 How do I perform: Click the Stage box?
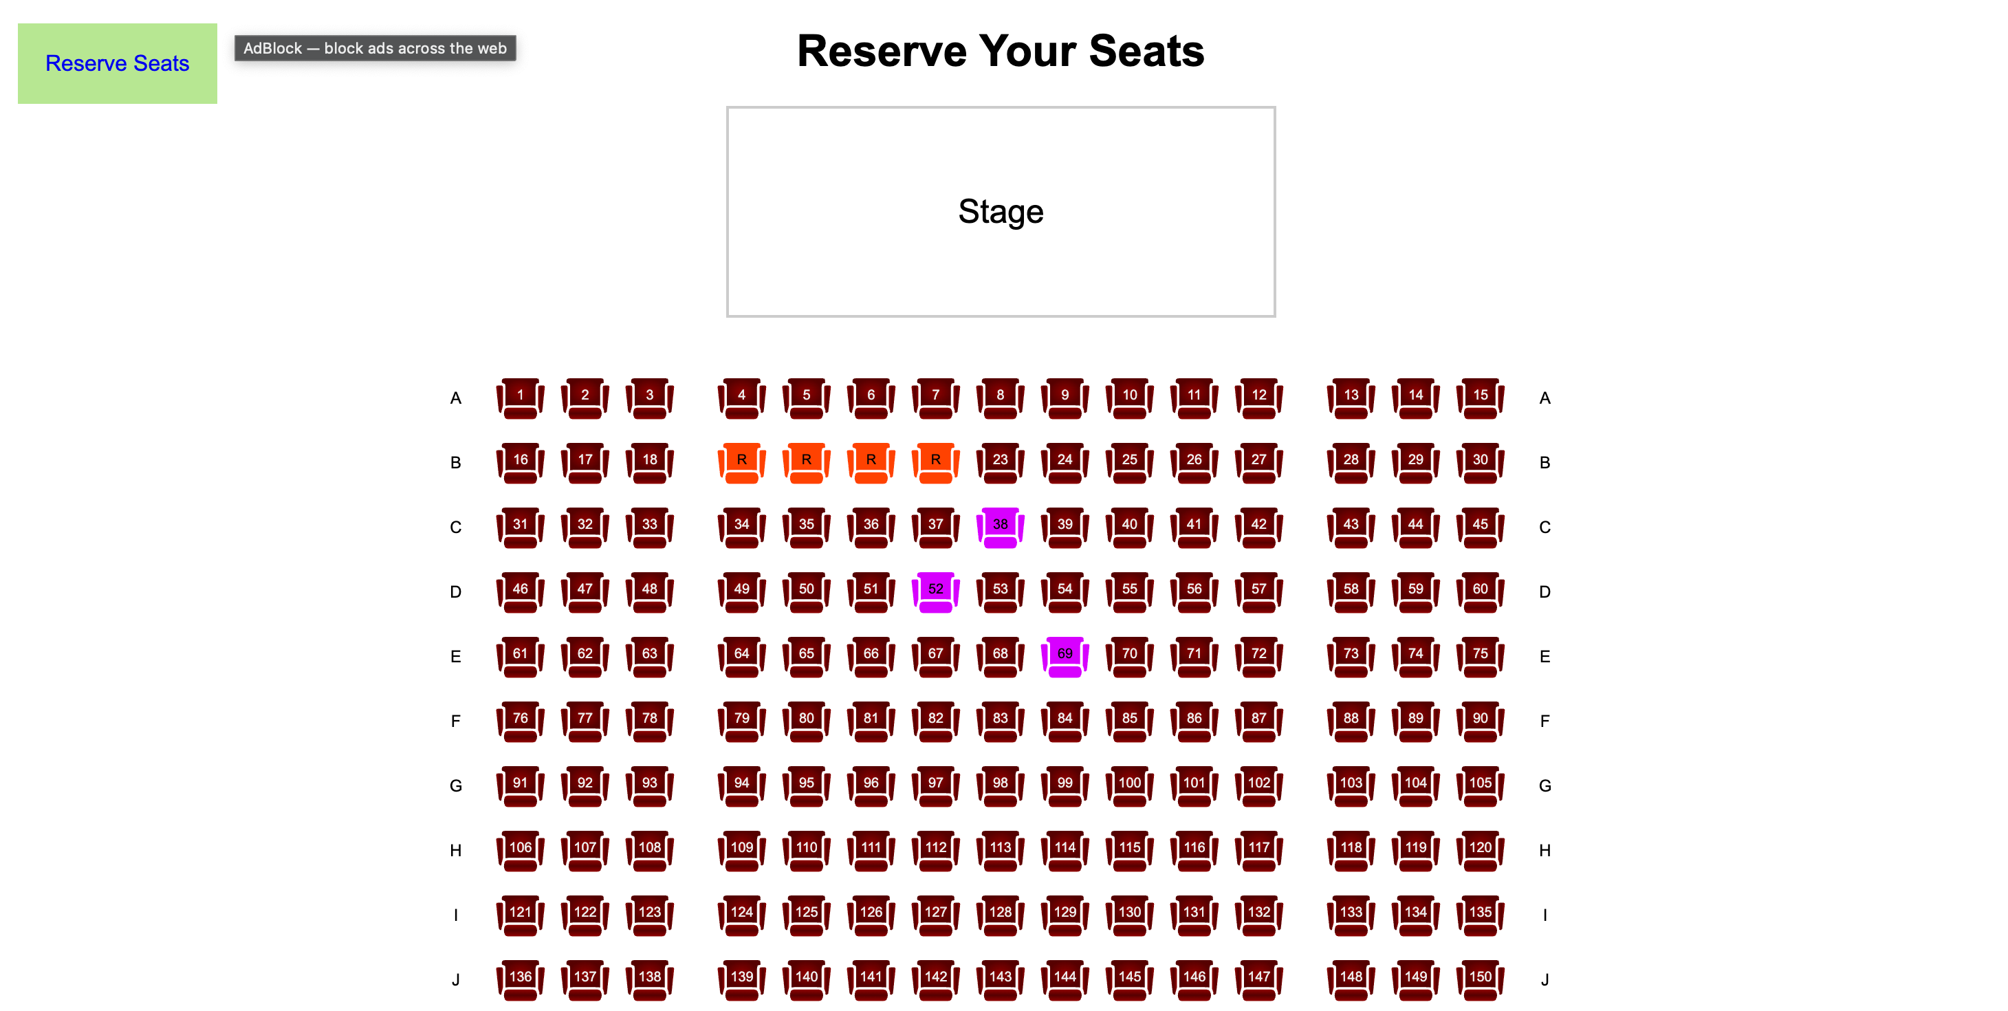point(1001,212)
